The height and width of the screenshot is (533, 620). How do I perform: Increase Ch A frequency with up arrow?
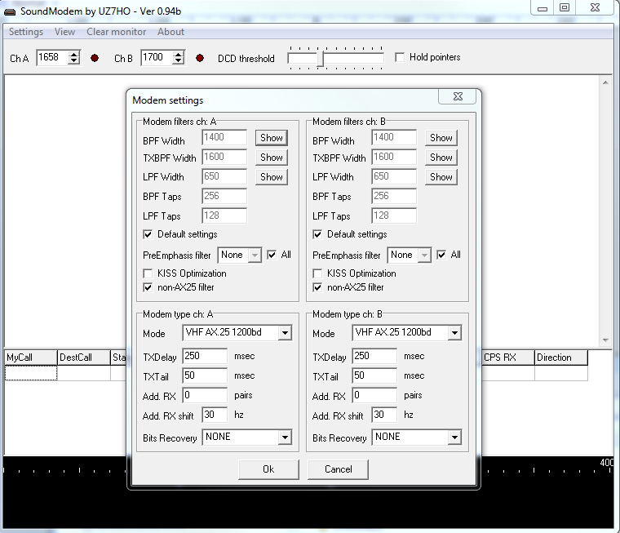74,54
